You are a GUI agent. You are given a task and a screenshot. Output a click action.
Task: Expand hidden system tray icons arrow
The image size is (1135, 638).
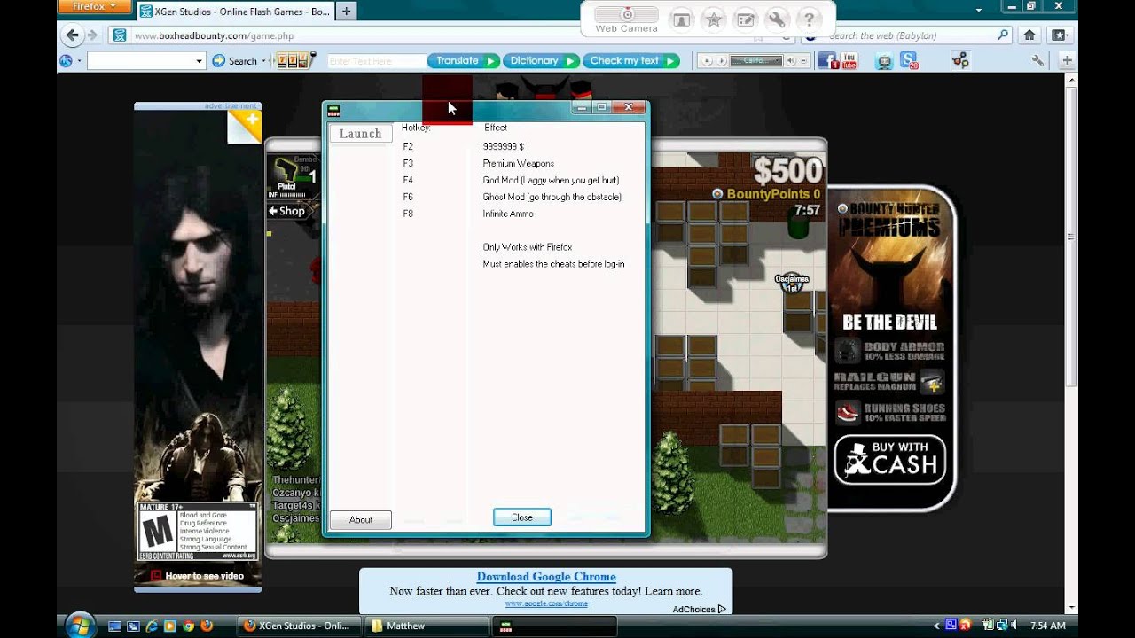[936, 626]
